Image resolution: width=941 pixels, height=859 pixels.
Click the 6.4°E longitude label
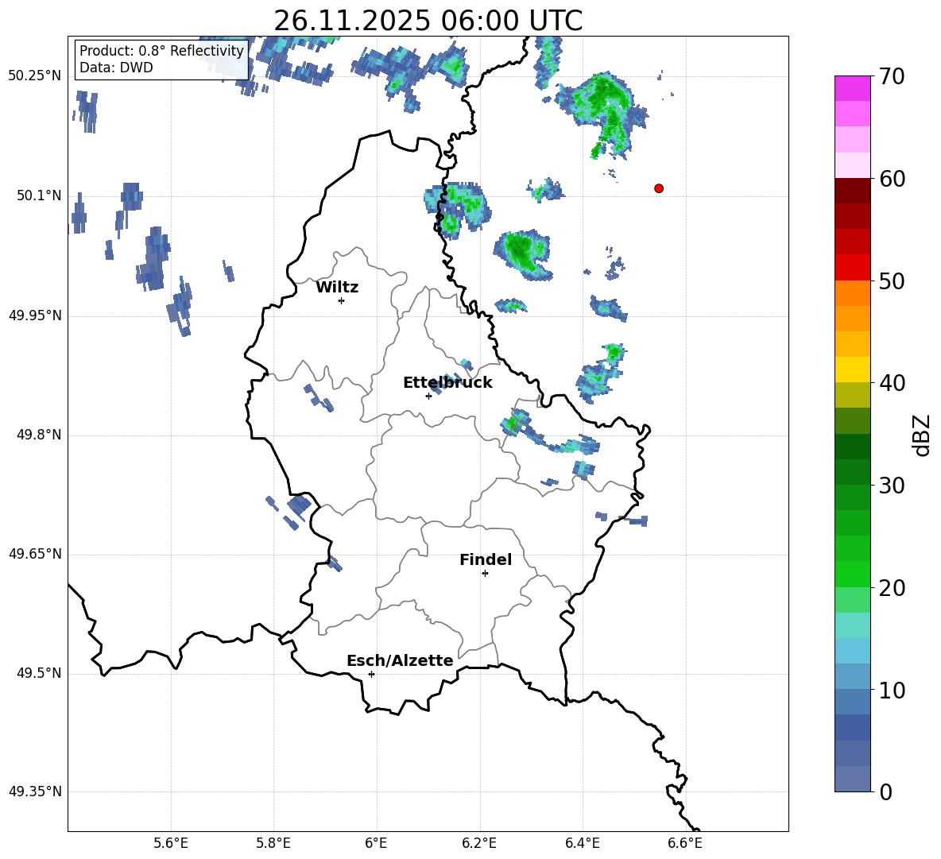(x=582, y=843)
